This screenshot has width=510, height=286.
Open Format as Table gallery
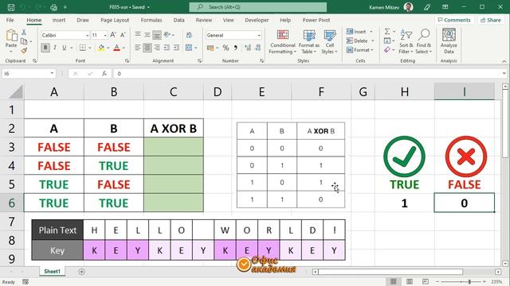pos(309,41)
